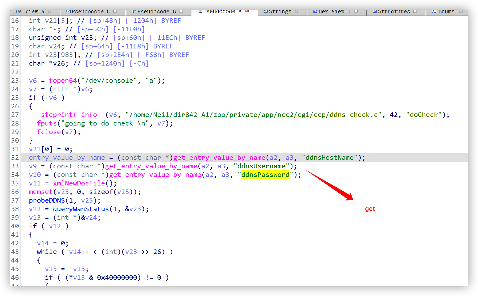Click the unsigned int v23 declaration

point(63,38)
